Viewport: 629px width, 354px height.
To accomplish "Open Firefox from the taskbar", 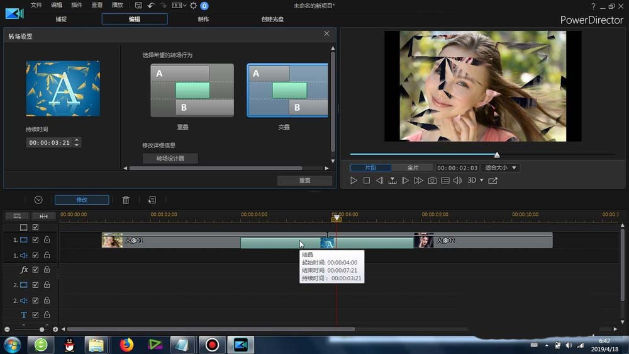I will tap(127, 345).
